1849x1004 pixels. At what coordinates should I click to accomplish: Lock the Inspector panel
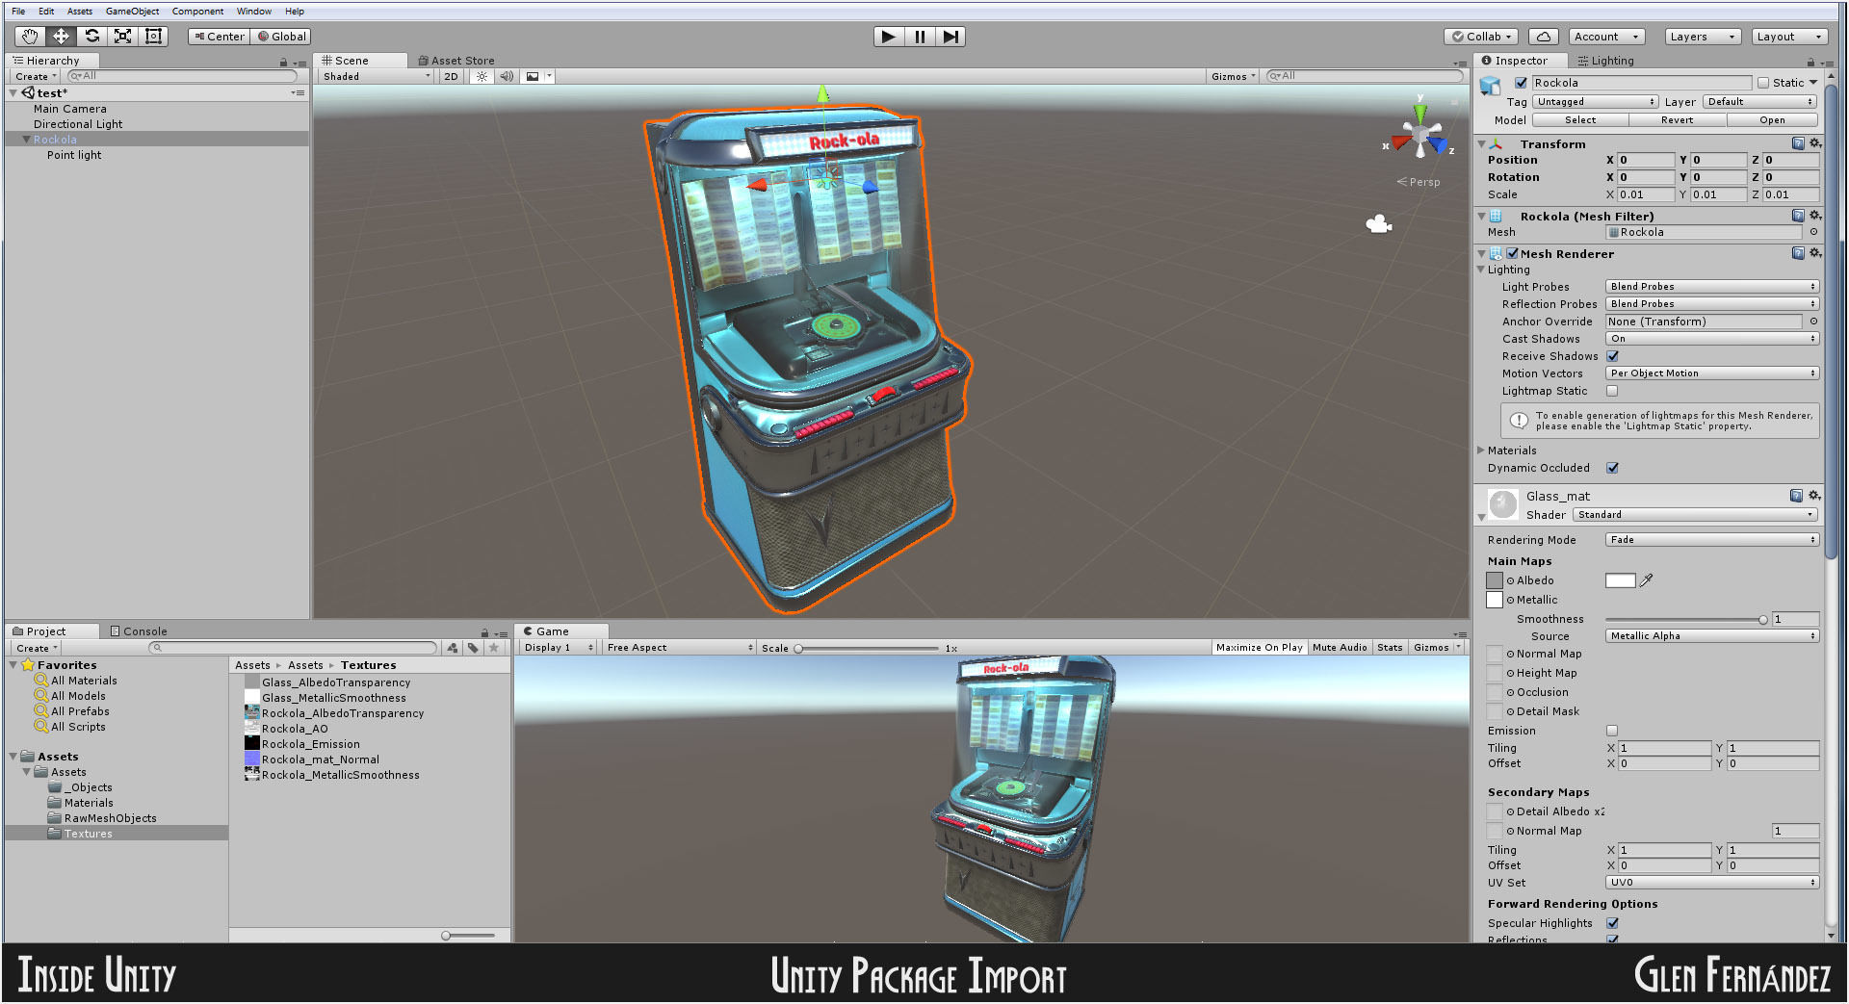tap(1812, 62)
